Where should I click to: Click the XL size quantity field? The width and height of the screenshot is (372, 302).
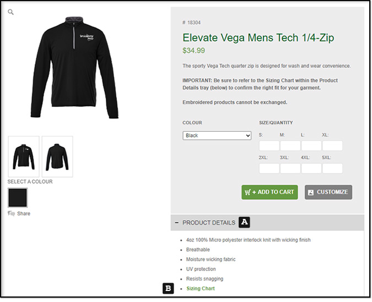coord(332,146)
